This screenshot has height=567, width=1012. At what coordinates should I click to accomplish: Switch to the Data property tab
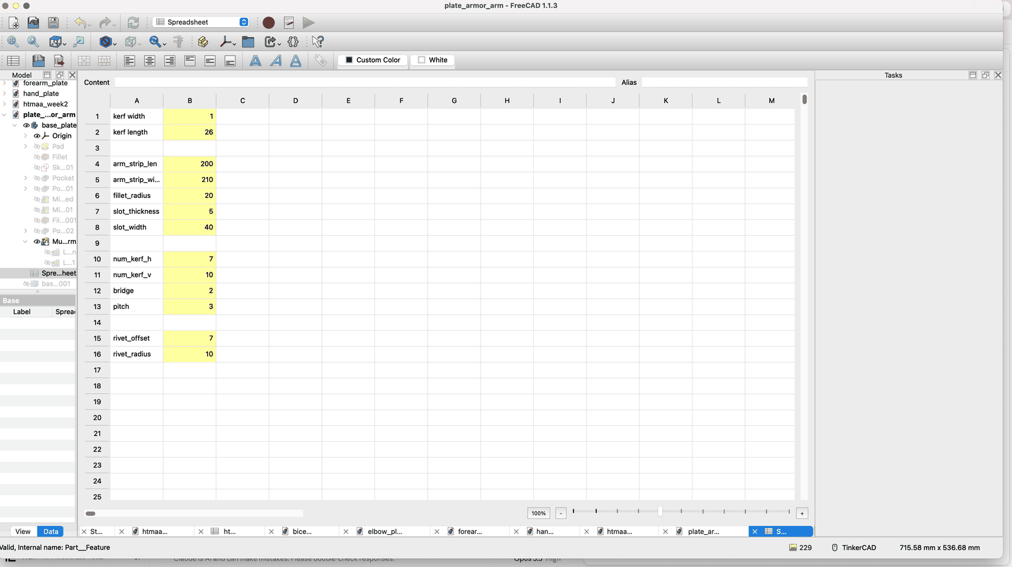point(51,532)
